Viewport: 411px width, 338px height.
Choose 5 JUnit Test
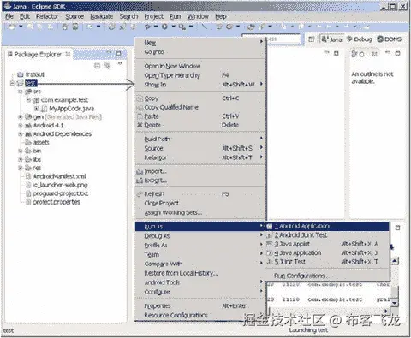point(327,262)
